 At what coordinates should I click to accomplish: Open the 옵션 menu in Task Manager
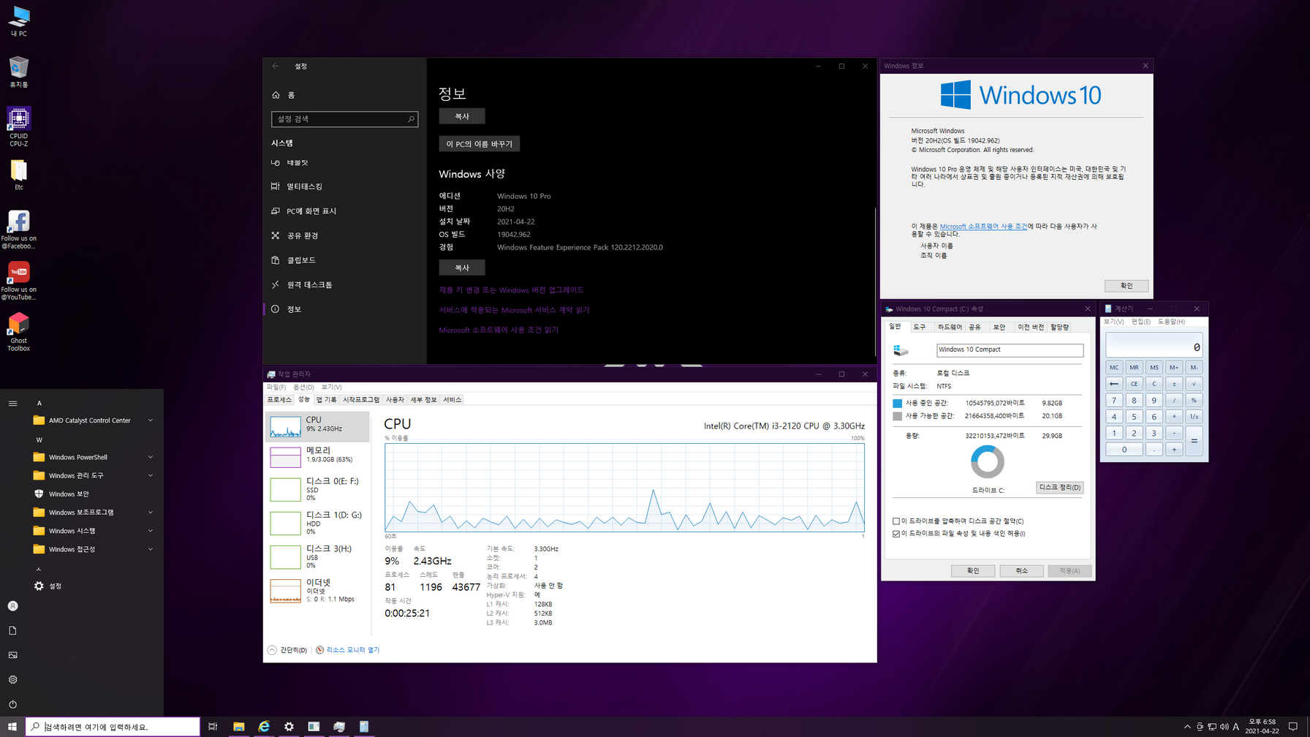click(303, 387)
